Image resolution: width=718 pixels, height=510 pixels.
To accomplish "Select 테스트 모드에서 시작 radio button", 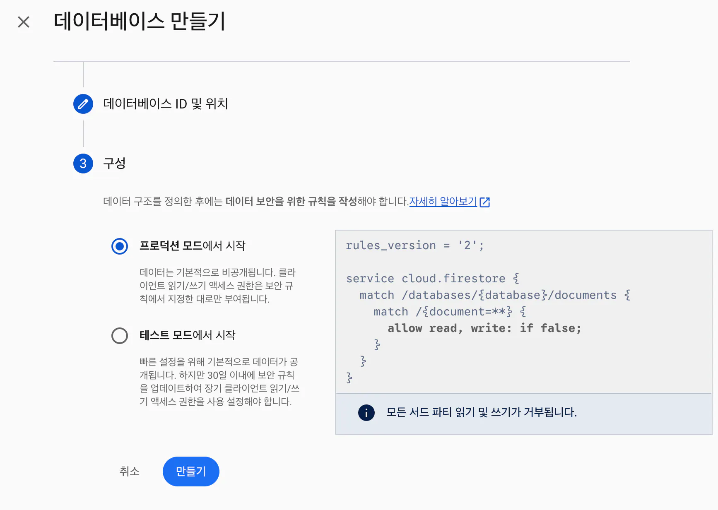I will [x=120, y=336].
